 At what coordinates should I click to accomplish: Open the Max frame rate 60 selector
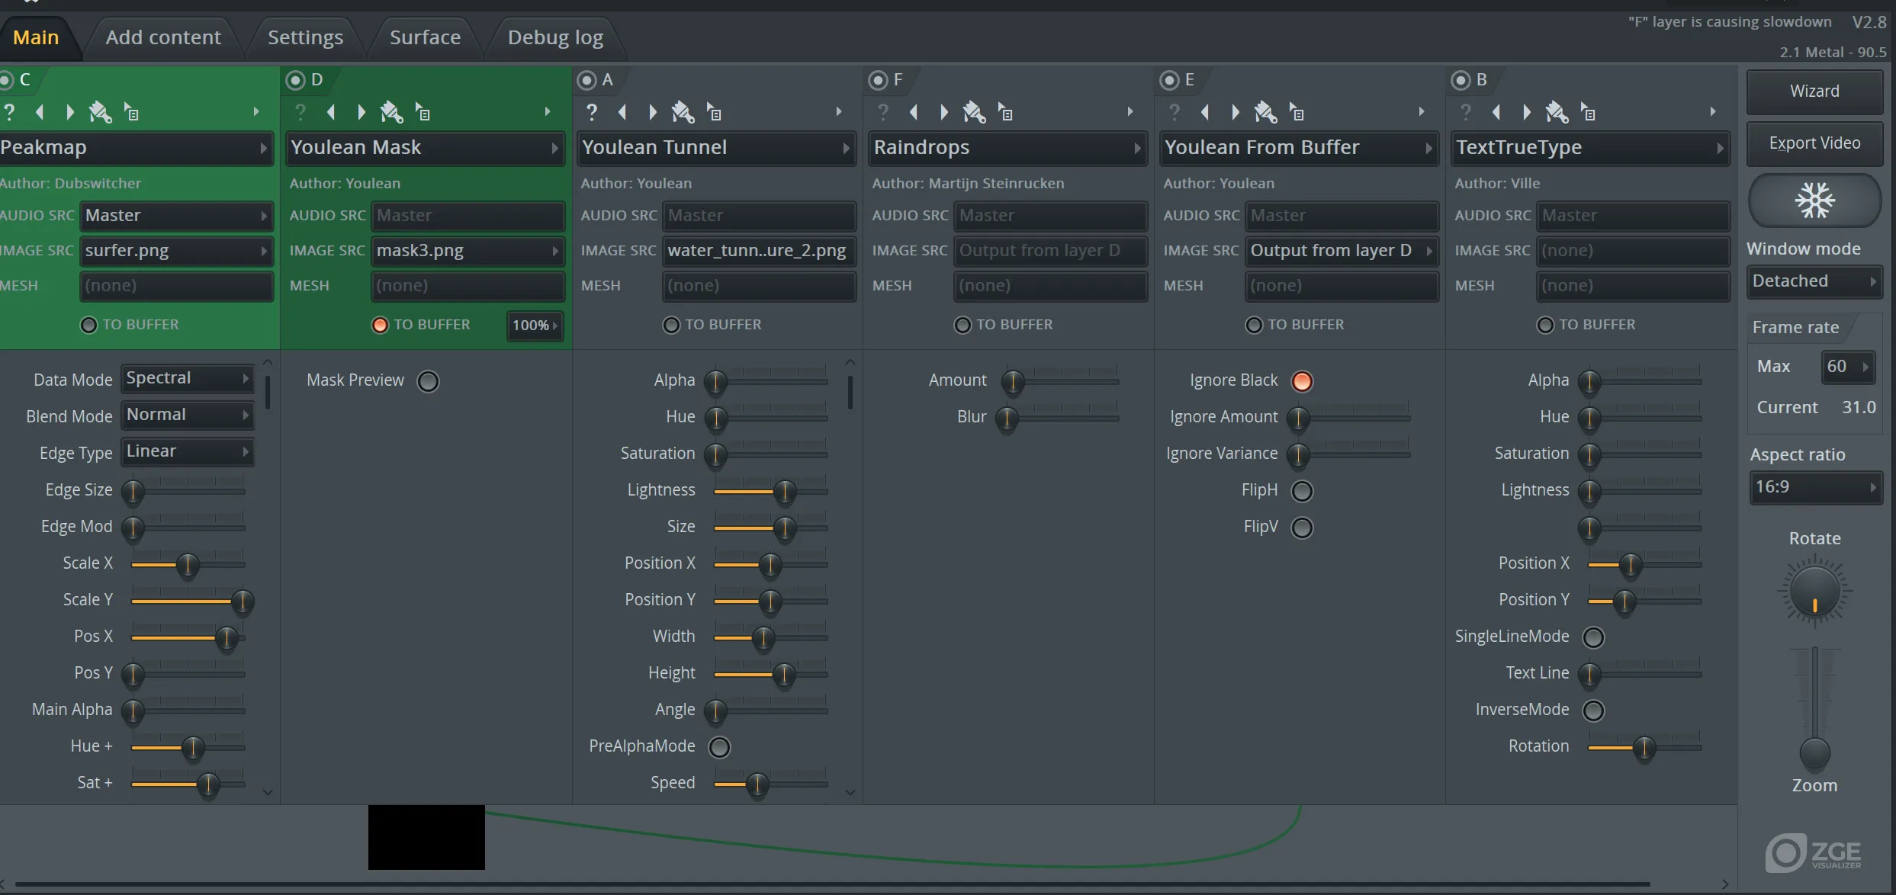(x=1847, y=367)
